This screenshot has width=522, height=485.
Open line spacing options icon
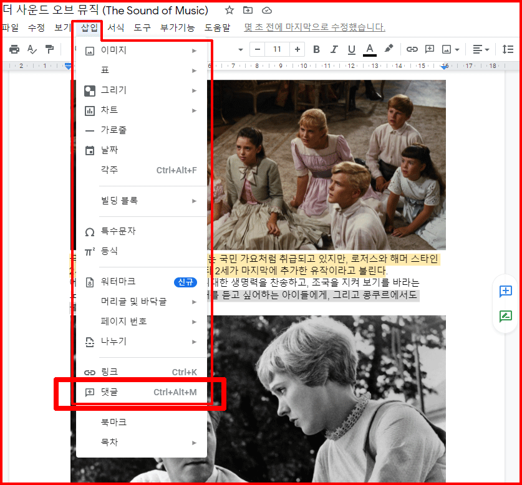tap(508, 49)
